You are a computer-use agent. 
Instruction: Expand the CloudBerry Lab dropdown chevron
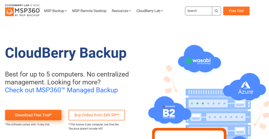click(x=162, y=11)
